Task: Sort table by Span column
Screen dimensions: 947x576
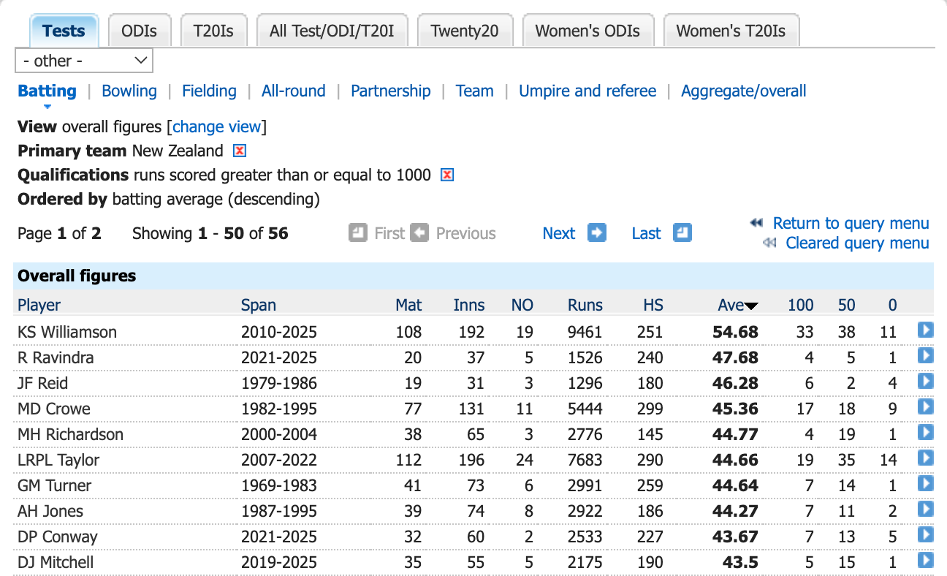Action: coord(259,305)
